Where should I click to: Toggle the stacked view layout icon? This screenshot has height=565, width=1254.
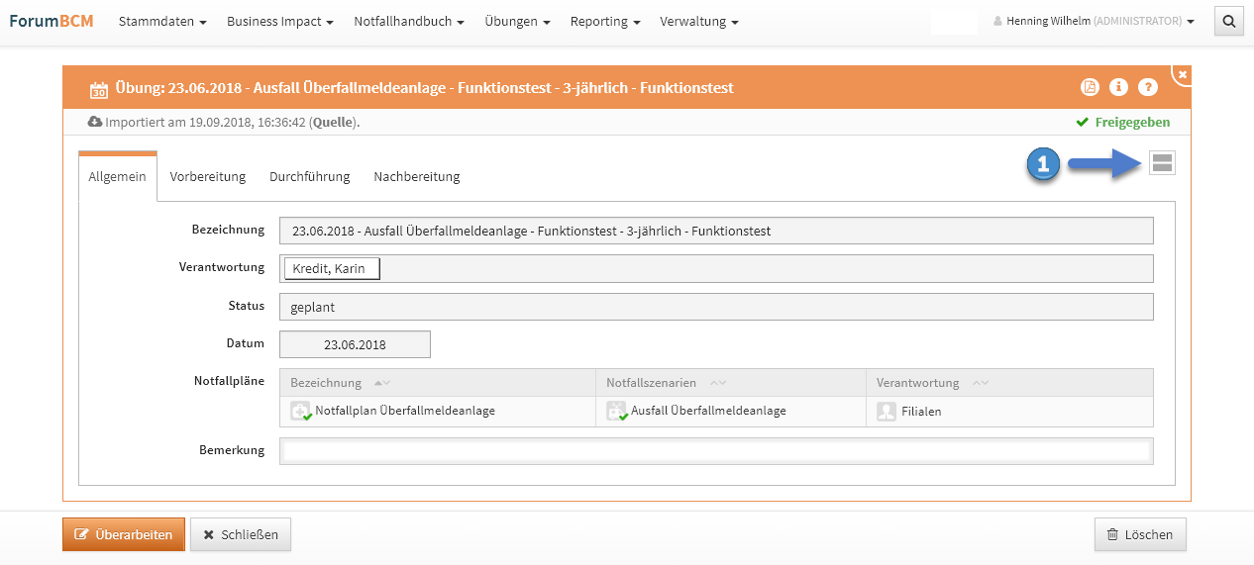tap(1162, 163)
